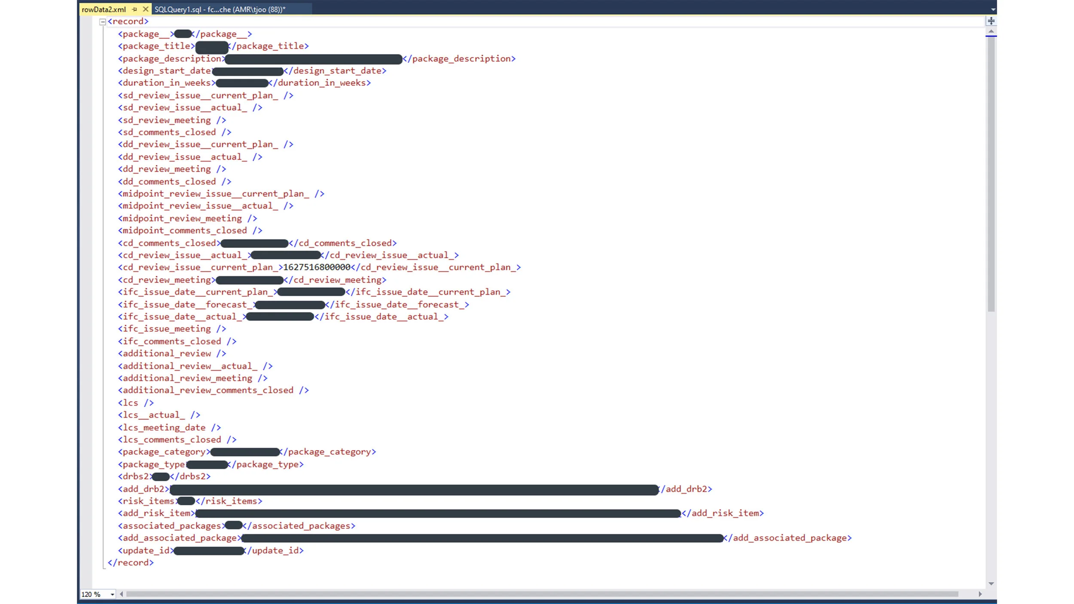This screenshot has width=1074, height=604.
Task: Select the opening record tag
Action: tap(129, 21)
